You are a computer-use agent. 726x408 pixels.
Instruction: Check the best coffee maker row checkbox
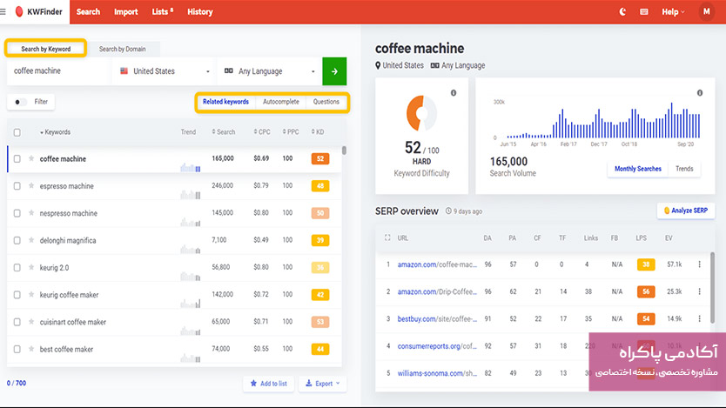point(17,349)
